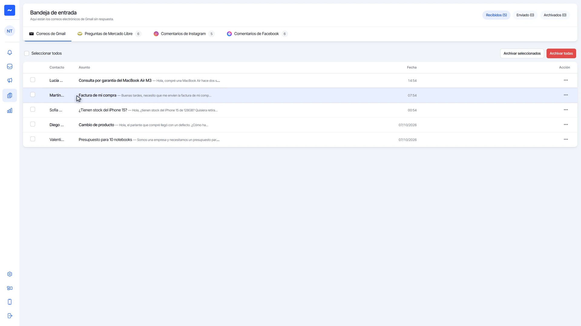Click the app logo icon in sidebar
The image size is (581, 326).
[10, 10]
